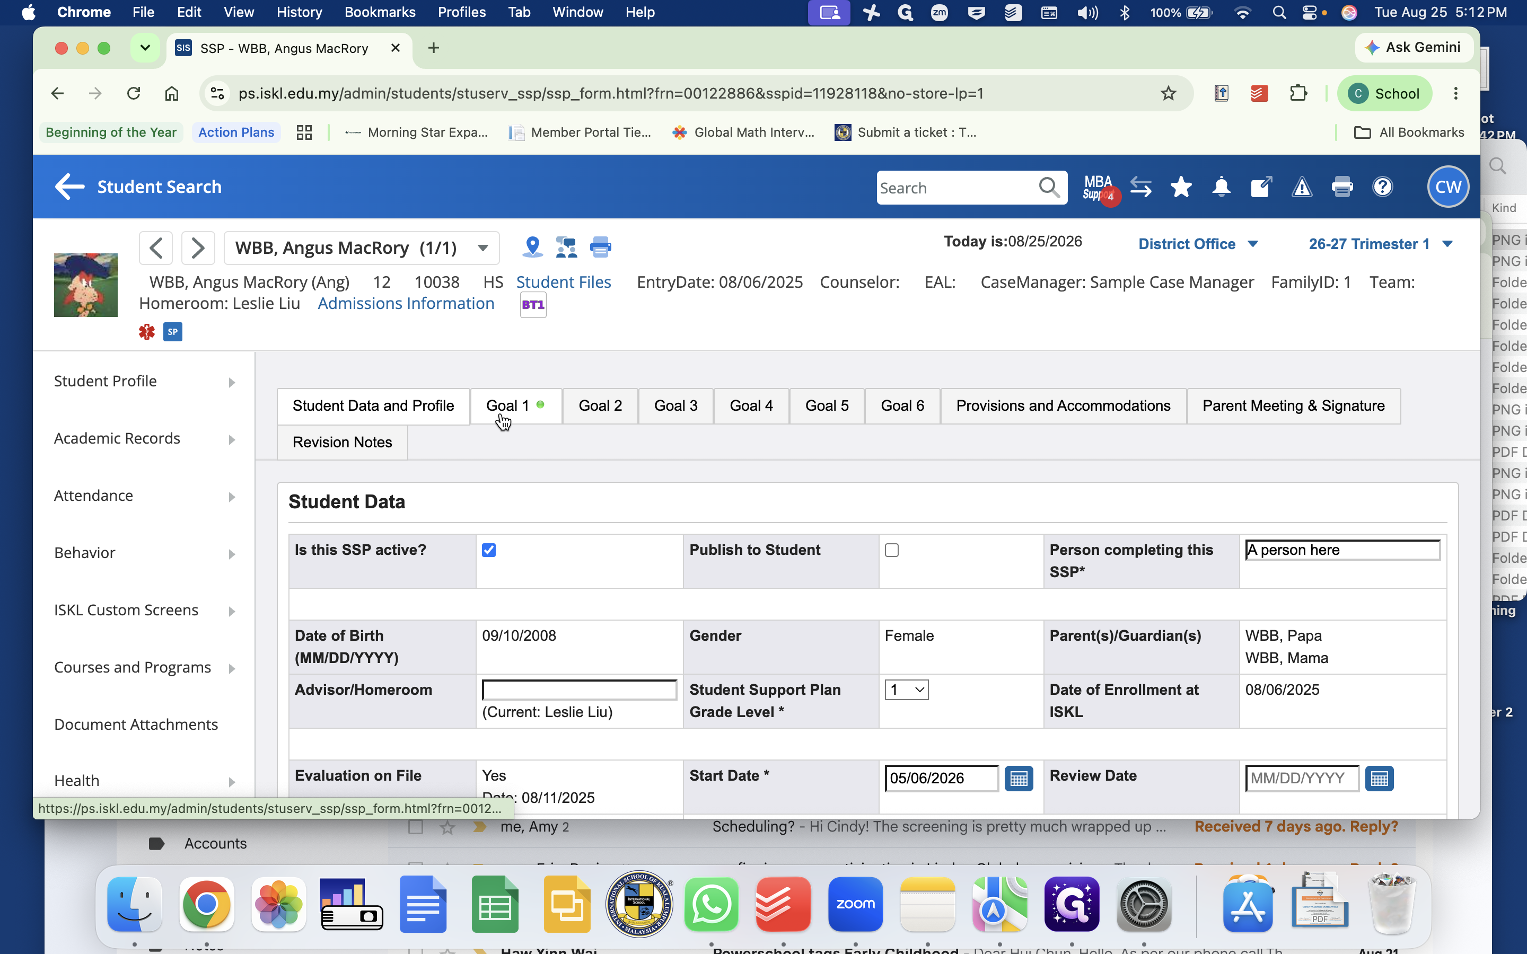Open the help question mark
Viewport: 1527px width, 954px height.
click(x=1382, y=187)
